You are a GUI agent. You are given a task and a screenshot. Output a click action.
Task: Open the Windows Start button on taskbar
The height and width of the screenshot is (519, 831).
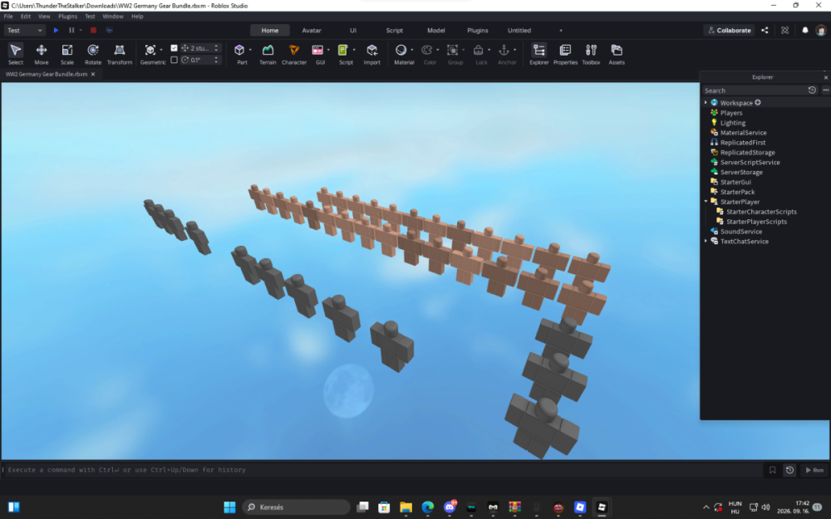click(x=229, y=507)
